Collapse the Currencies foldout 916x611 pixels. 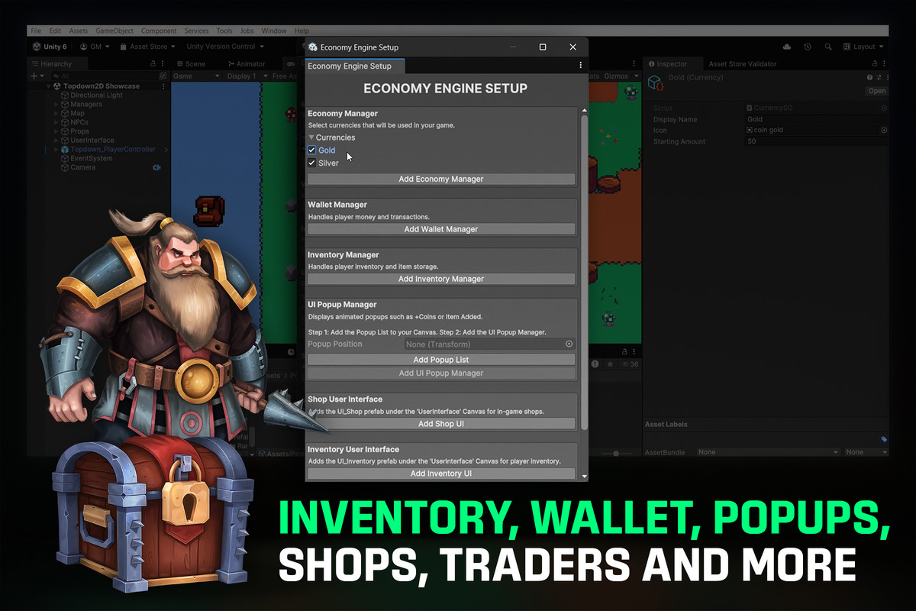(x=311, y=137)
